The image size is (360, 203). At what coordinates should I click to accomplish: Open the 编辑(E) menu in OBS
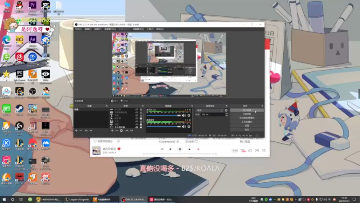88,29
